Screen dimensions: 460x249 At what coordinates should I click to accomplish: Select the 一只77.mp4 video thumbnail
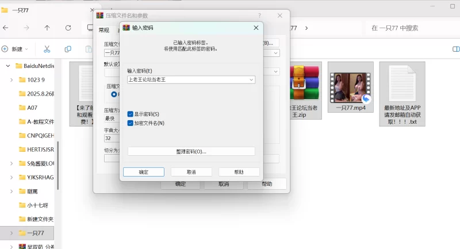350,83
